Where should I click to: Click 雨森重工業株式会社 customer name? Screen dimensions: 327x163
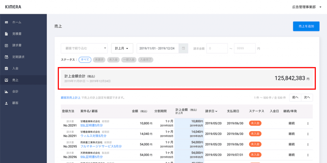pyautogui.click(x=91, y=142)
